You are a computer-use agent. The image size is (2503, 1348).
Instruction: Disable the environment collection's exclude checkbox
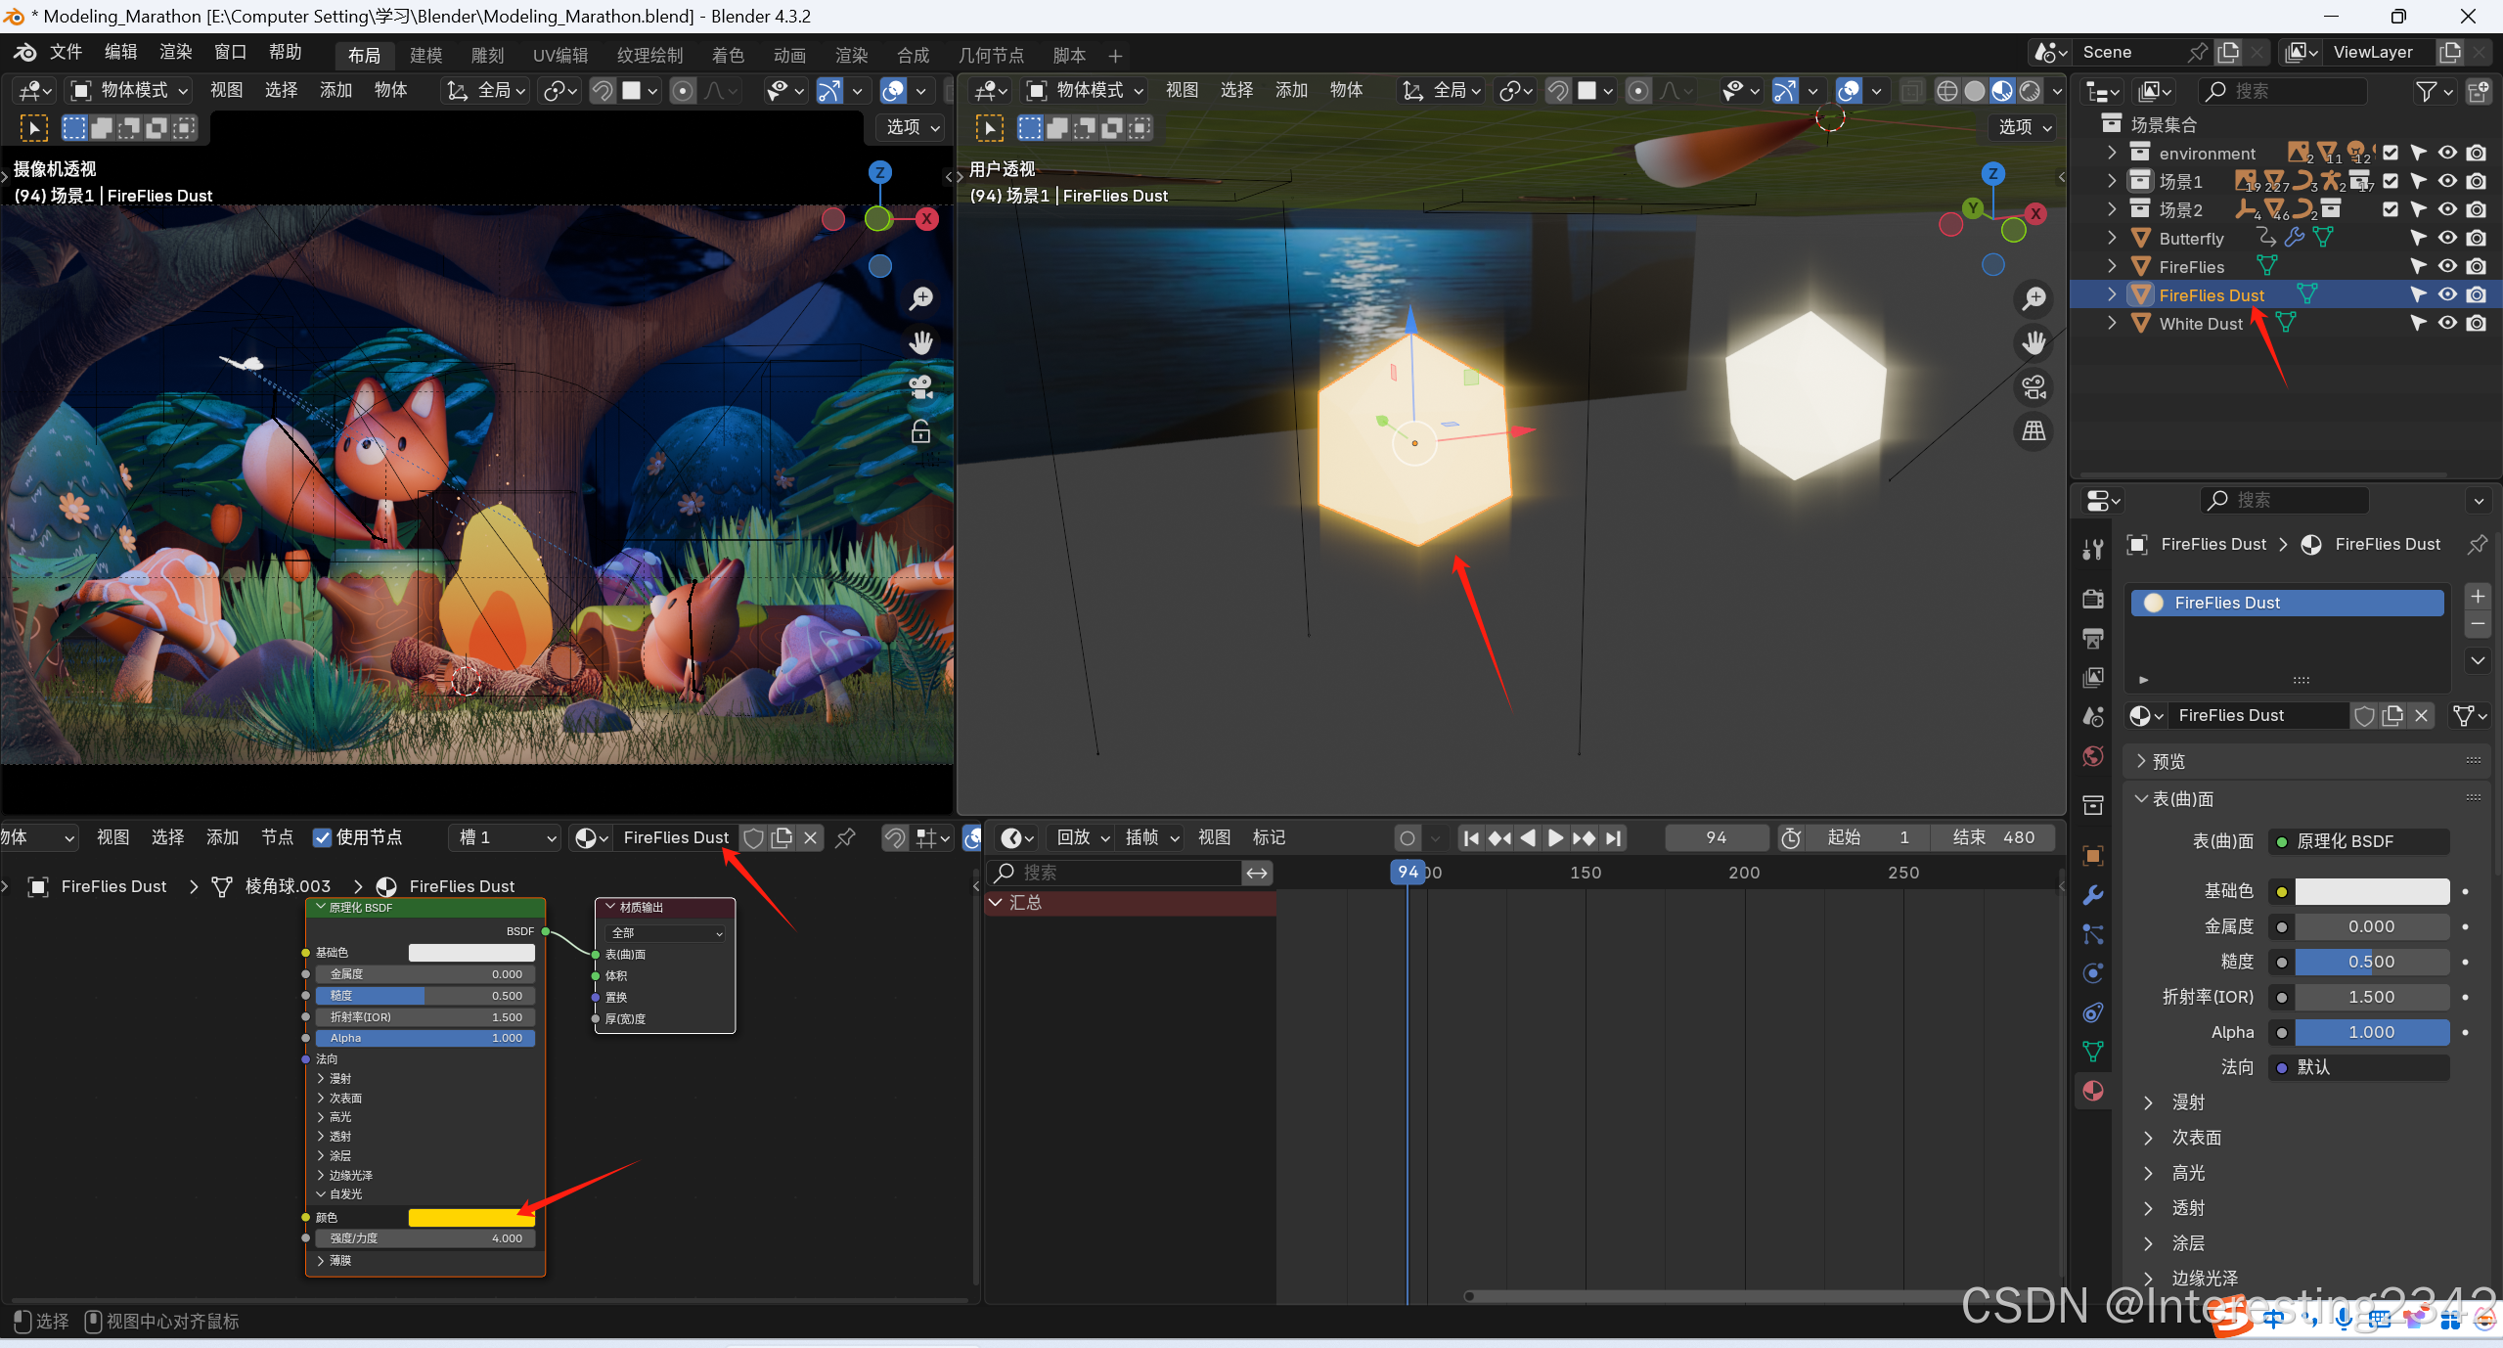pyautogui.click(x=2391, y=153)
